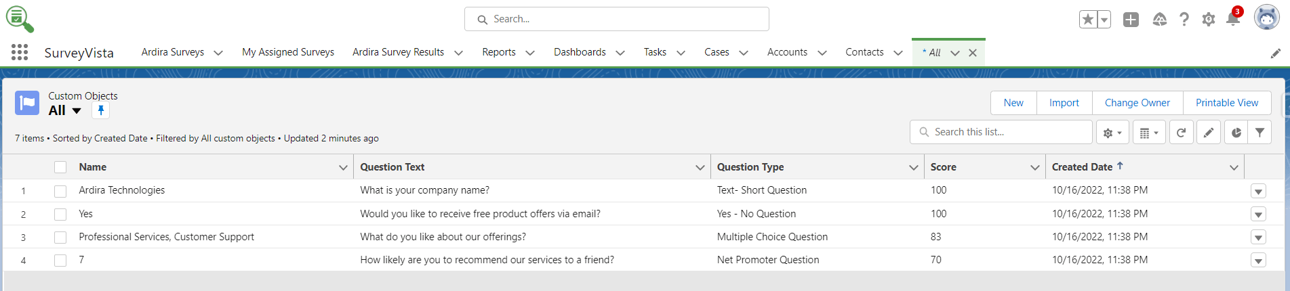Open the App Launcher grid icon
This screenshot has width=1290, height=291.
(x=20, y=52)
